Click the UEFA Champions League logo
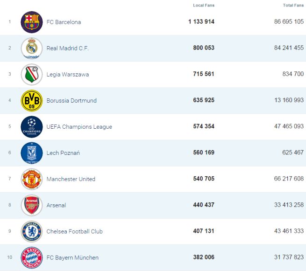The height and width of the screenshot is (271, 306). [x=32, y=126]
